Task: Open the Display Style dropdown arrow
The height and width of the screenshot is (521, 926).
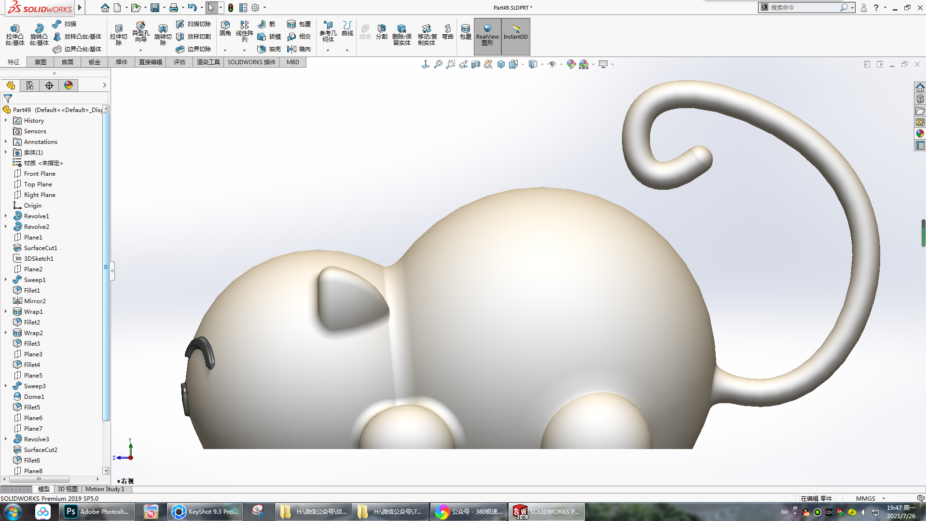Action: tap(542, 64)
